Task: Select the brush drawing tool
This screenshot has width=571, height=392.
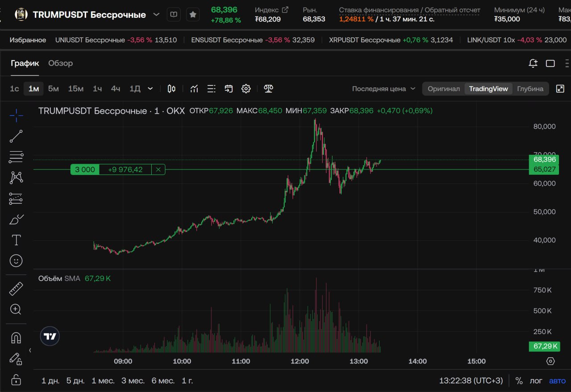Action: tap(16, 219)
